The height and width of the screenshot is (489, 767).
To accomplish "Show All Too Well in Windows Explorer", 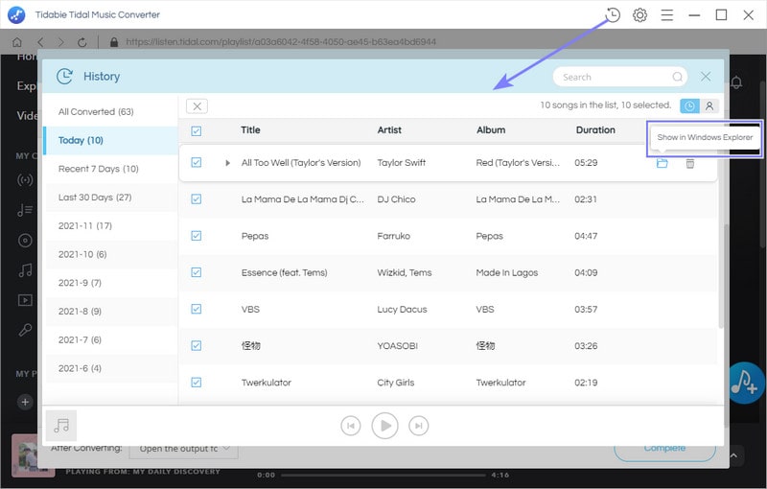I will [662, 163].
